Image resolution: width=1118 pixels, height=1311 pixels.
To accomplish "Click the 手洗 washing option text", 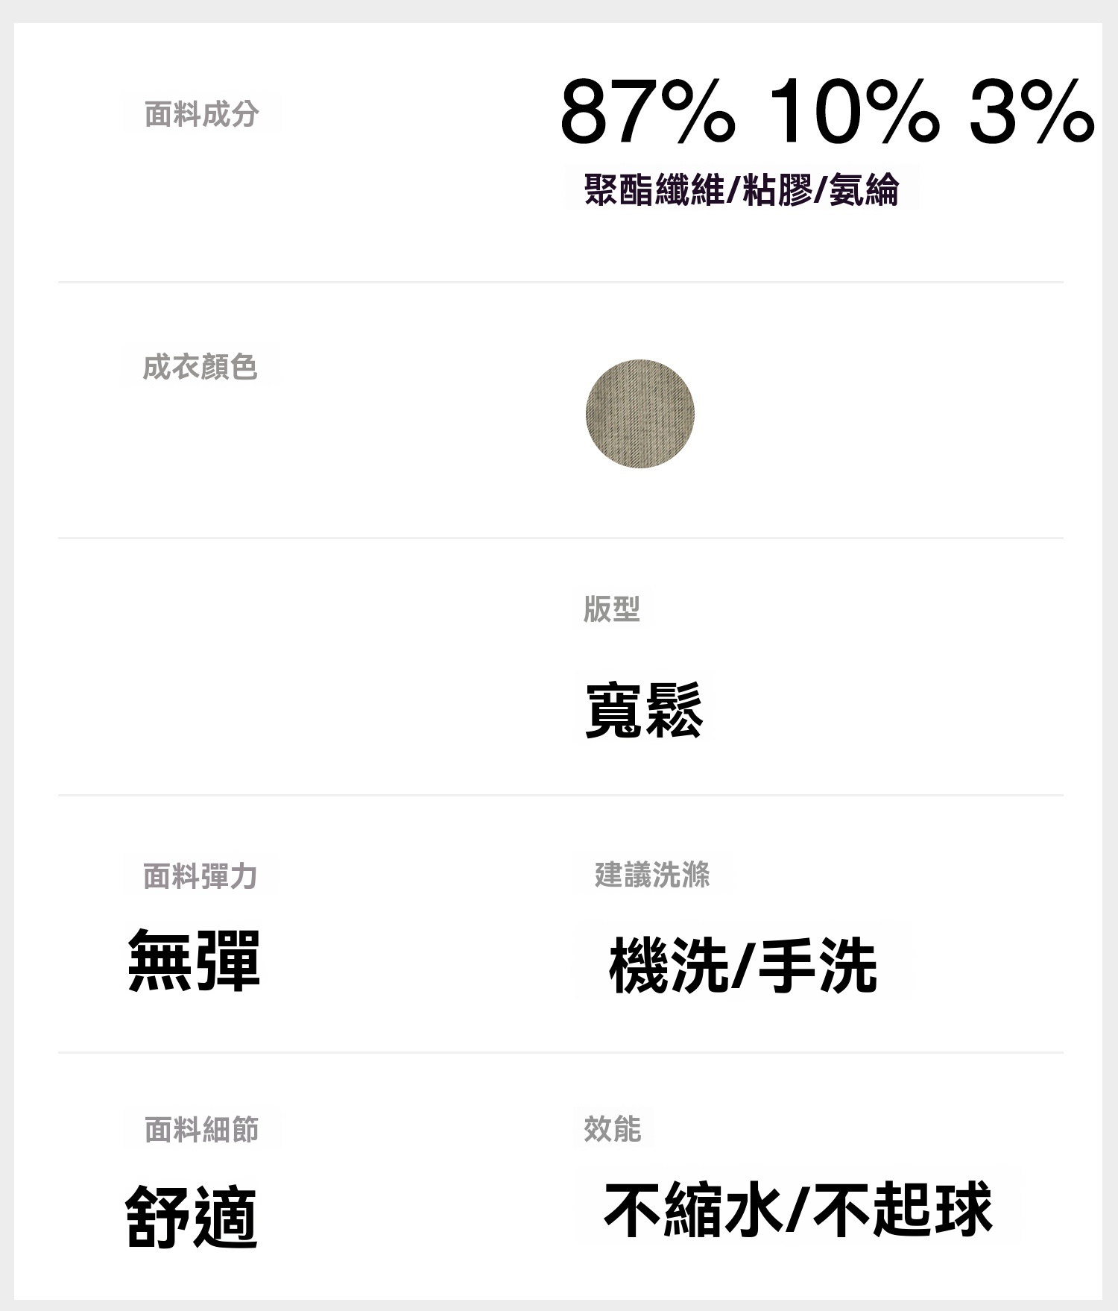I will coord(817,966).
